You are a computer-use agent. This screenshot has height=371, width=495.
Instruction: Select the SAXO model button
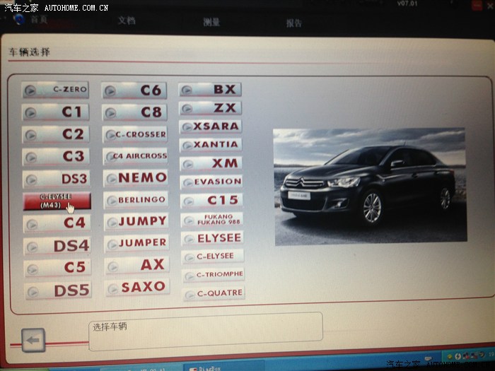click(x=136, y=287)
